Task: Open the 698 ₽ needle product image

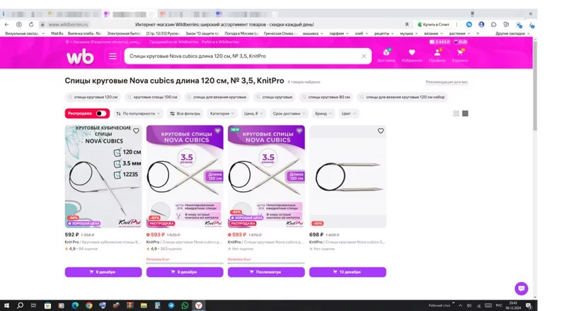Action: 347,177
